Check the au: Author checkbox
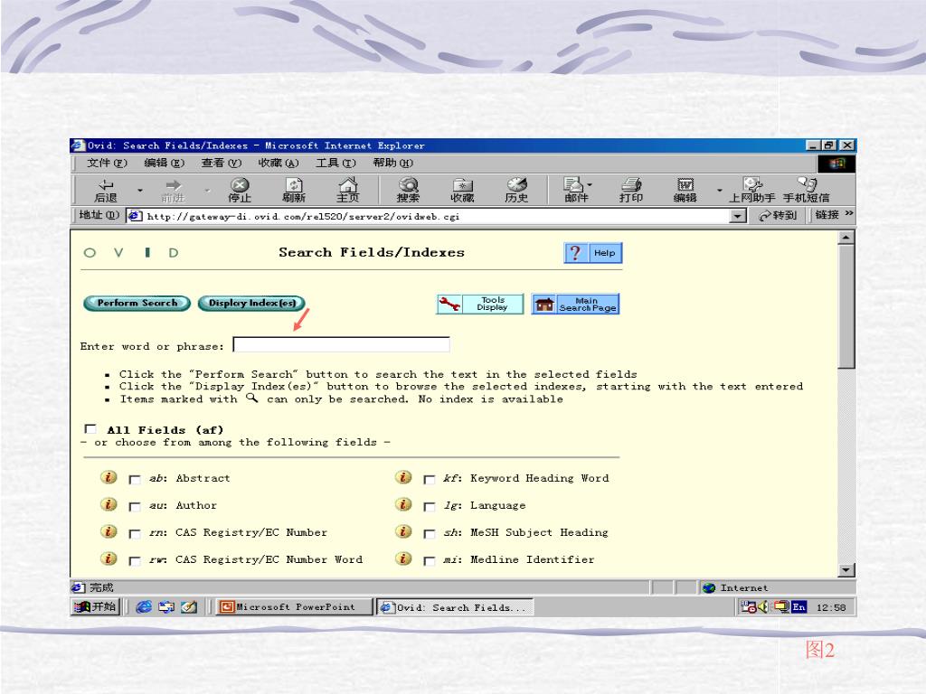926x694 pixels. [x=135, y=506]
